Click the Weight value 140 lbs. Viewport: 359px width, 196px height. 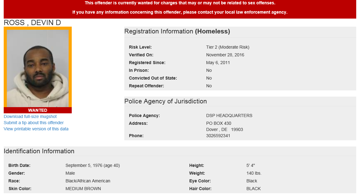(254, 173)
